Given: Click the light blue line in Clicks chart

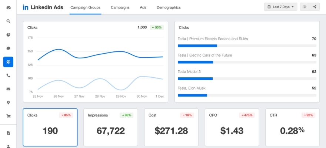Looking at the screenshot, I should (100, 79).
